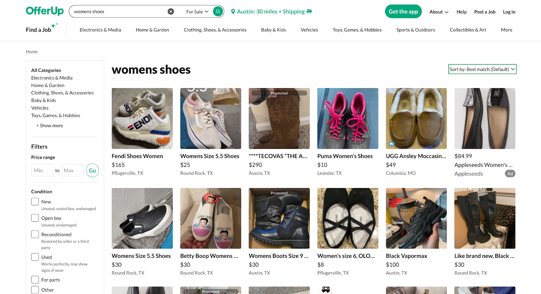Click Austin: 30 miles + Shipping link
541x294 pixels.
click(x=271, y=11)
